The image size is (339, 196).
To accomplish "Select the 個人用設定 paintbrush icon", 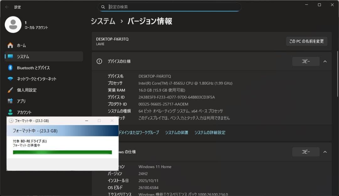I will click(x=9, y=90).
